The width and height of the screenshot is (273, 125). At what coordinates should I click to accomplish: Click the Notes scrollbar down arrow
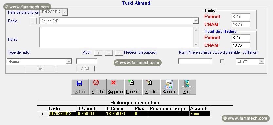196,45
